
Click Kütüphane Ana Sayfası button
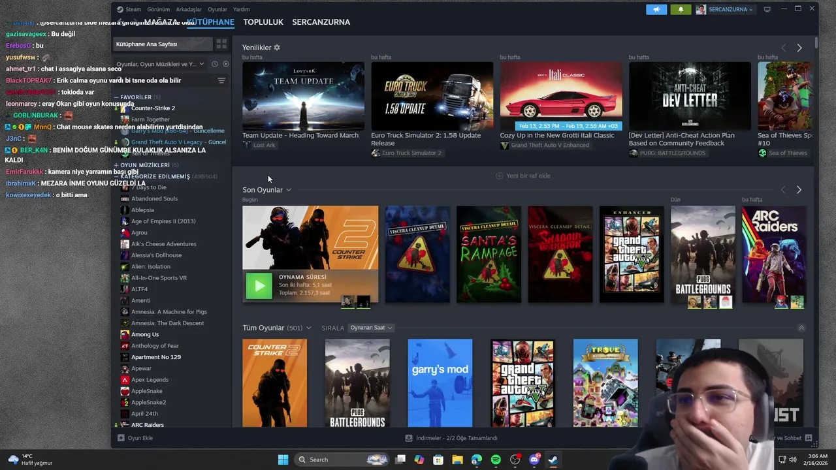[164, 44]
